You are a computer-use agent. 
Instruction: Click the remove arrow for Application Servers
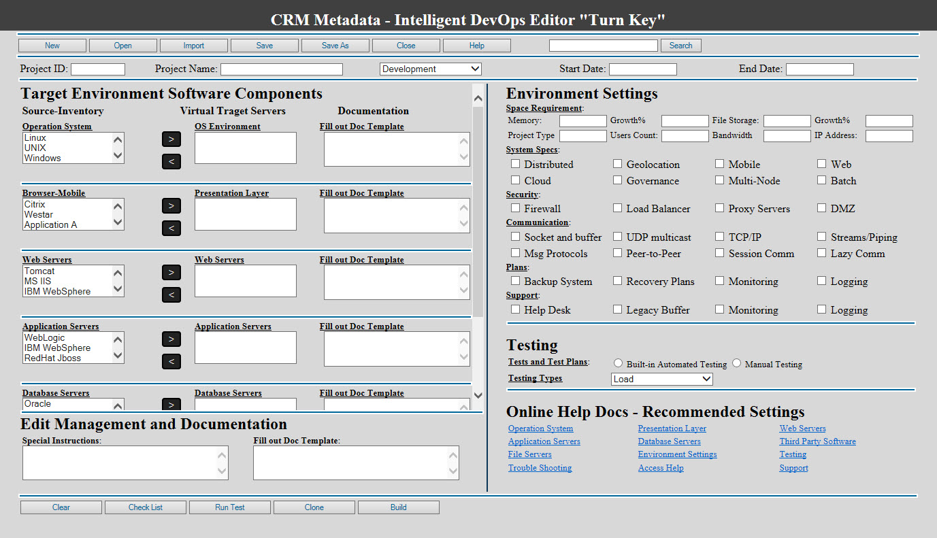coord(171,361)
